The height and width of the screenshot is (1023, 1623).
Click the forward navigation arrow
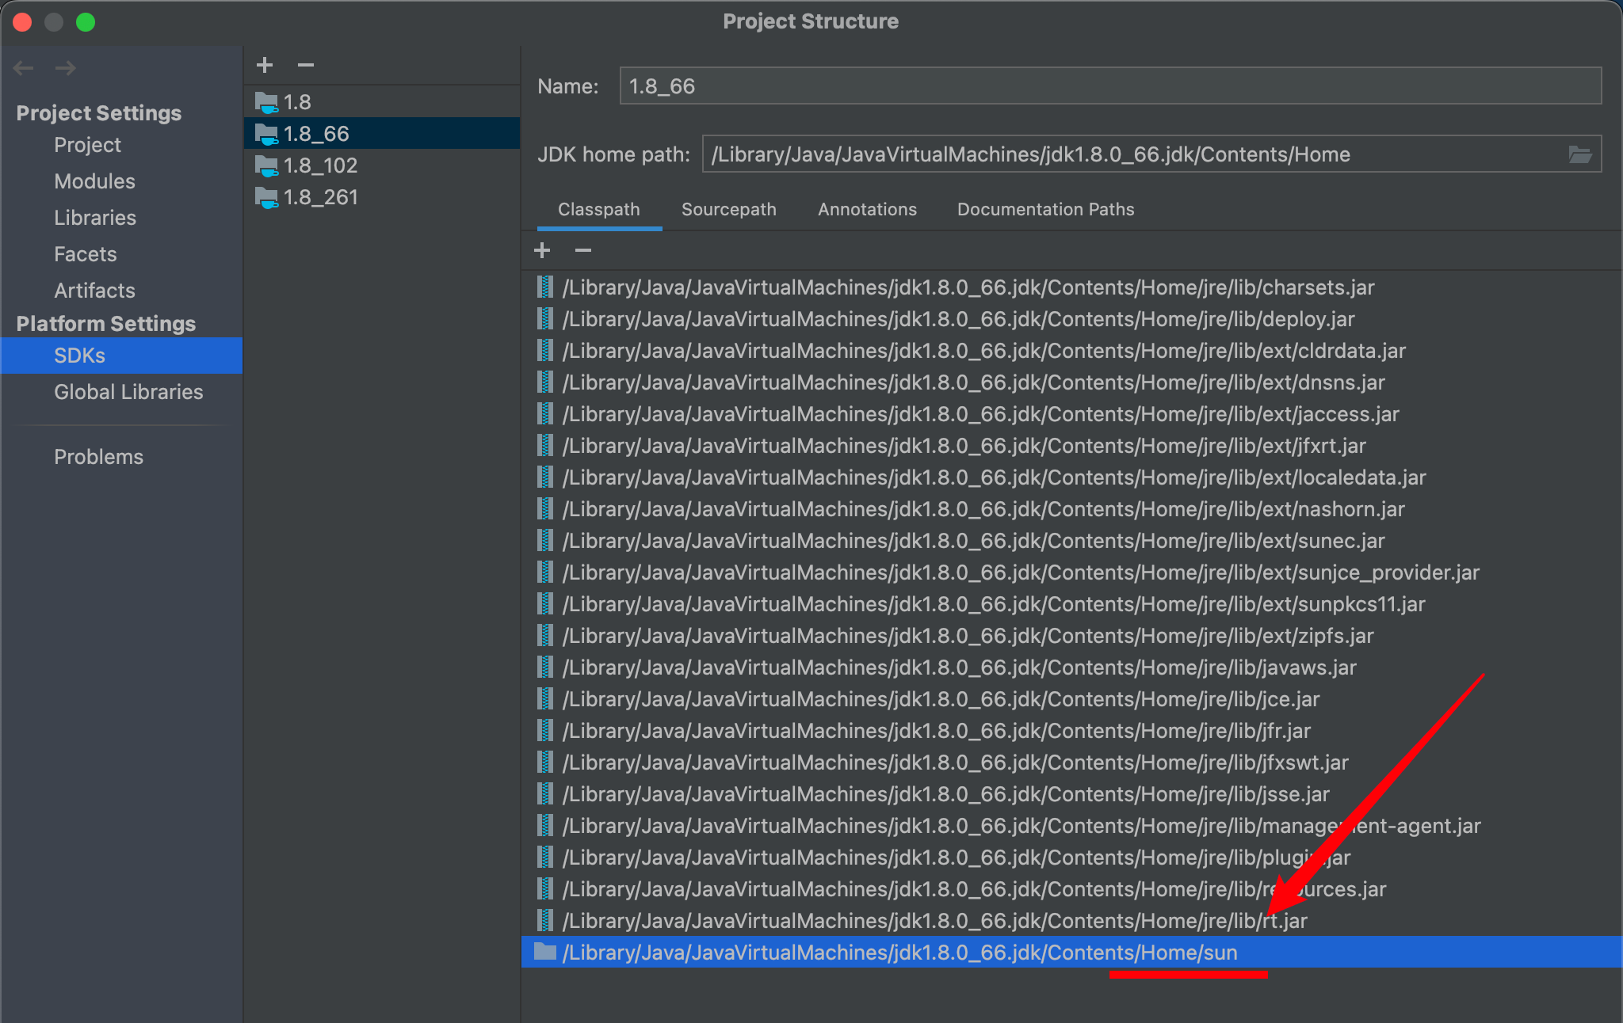coord(66,68)
